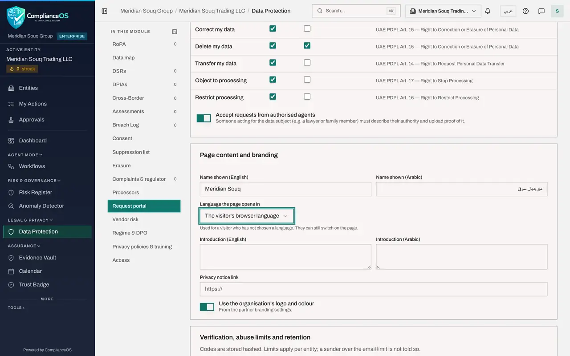Uncheck first checkbox for Correct my data

pos(273,28)
